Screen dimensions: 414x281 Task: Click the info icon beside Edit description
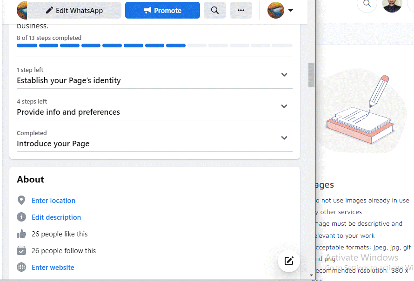(21, 217)
